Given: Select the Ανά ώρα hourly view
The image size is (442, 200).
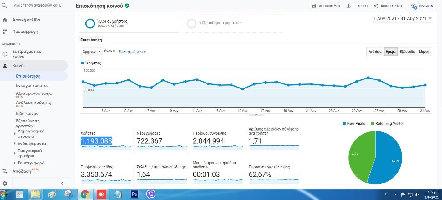Looking at the screenshot, I should point(375,52).
